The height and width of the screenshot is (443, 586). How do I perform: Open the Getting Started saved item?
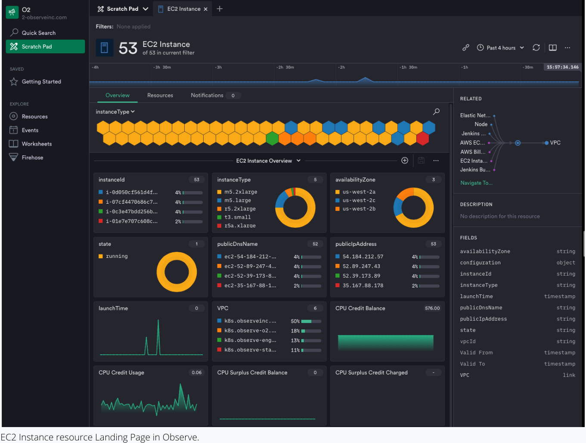tap(41, 81)
